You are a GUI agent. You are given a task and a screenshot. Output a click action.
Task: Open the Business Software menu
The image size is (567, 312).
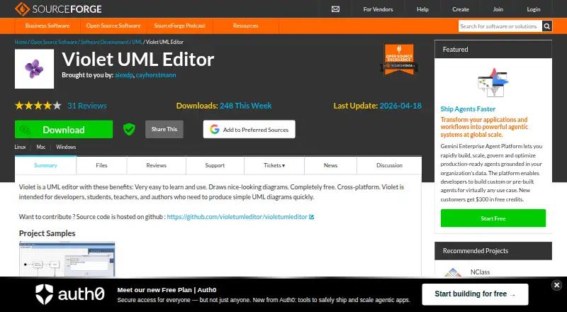(x=47, y=26)
